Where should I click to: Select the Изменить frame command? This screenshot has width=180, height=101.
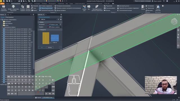click(x=35, y=6)
